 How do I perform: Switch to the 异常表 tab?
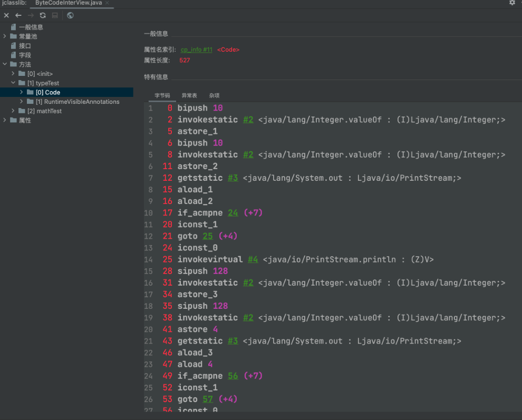(x=189, y=95)
